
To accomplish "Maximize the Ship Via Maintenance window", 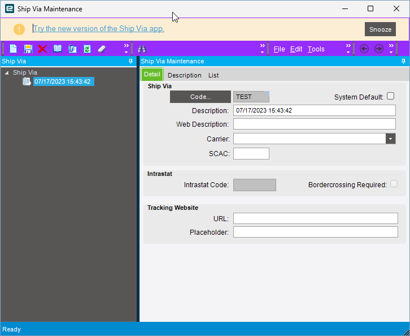I will pos(370,8).
